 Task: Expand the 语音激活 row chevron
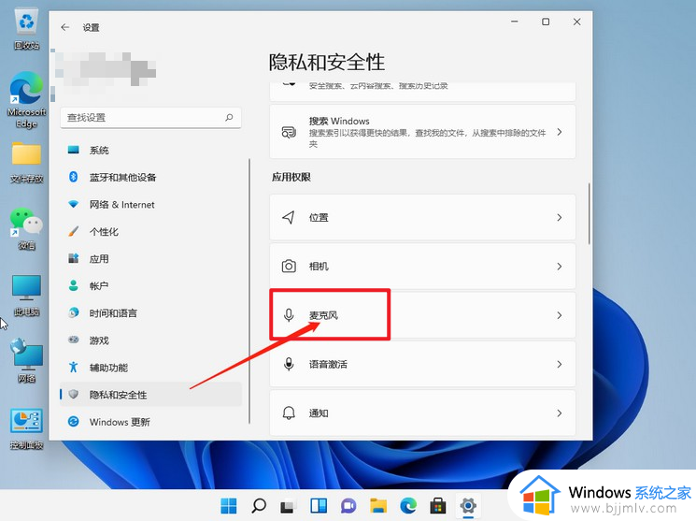point(560,364)
